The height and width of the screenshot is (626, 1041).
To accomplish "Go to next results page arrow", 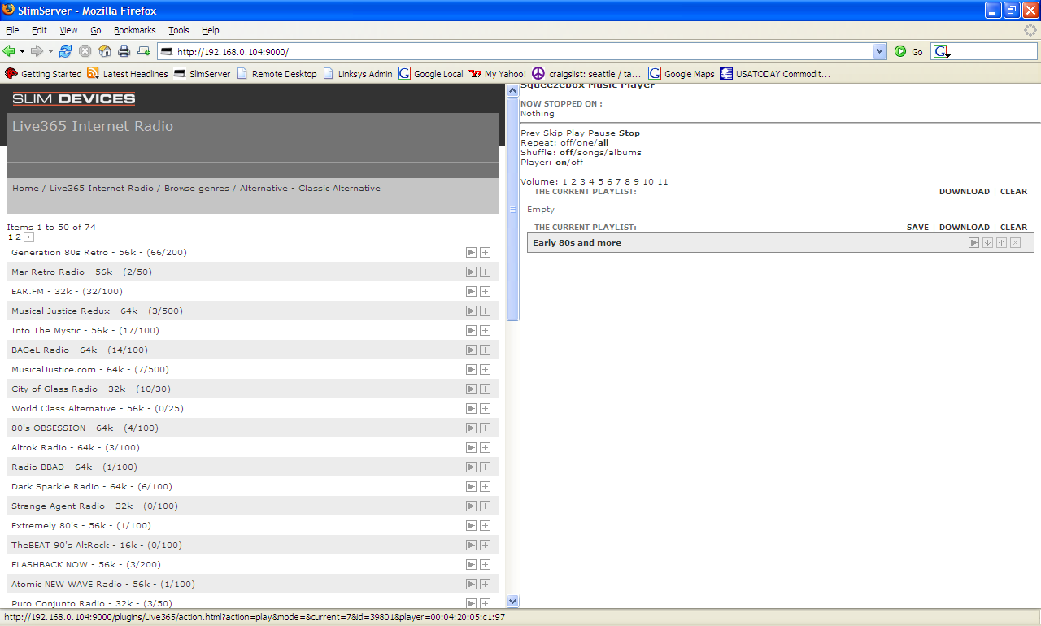I will [x=29, y=237].
